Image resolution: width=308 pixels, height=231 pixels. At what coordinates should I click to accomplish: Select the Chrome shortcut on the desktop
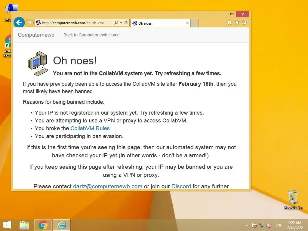8,46
